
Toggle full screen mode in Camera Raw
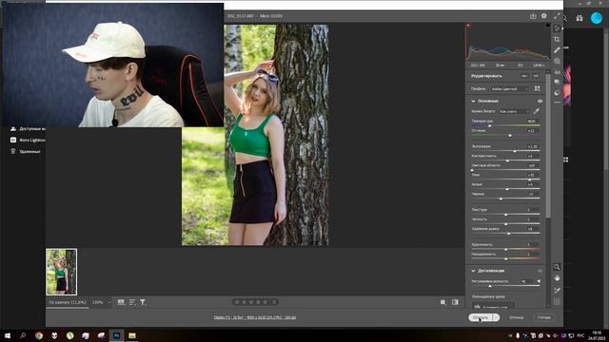click(557, 16)
